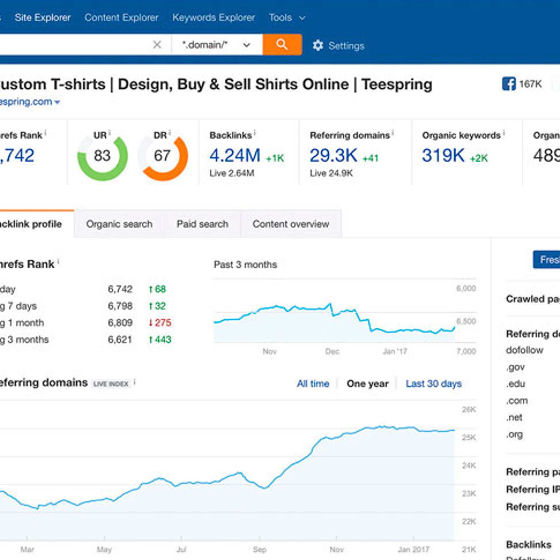Open Site Explorer

point(42,17)
